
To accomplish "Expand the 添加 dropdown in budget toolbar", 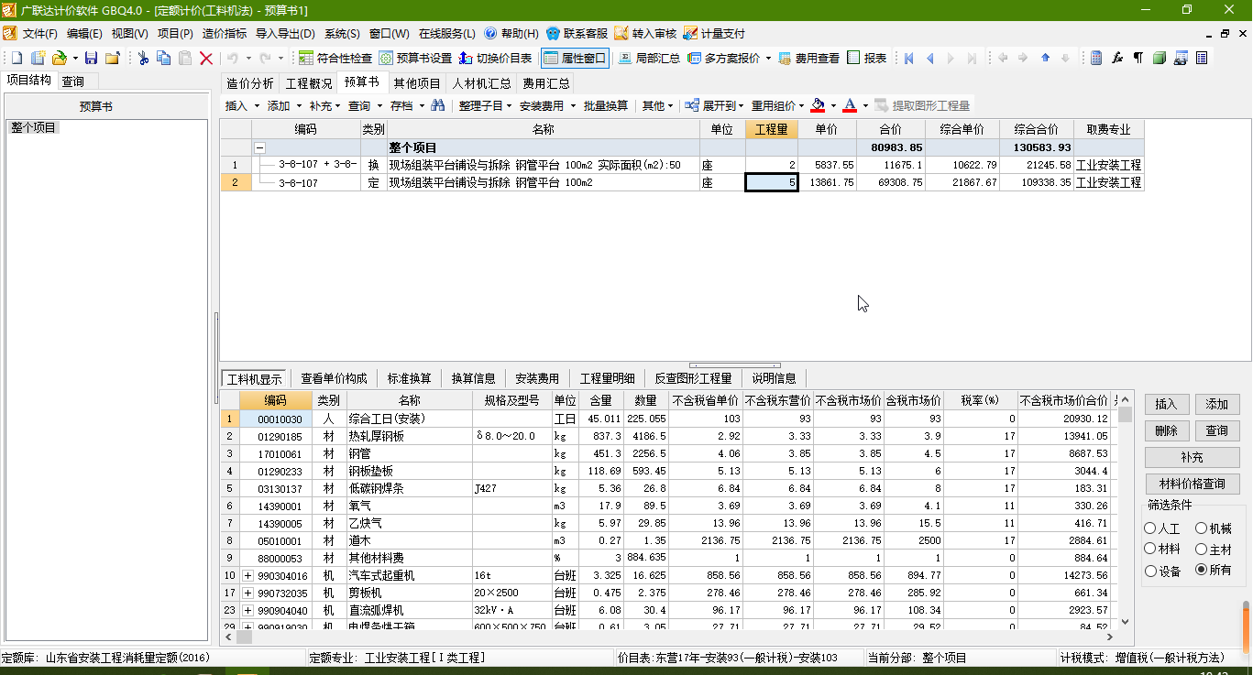I will point(299,105).
